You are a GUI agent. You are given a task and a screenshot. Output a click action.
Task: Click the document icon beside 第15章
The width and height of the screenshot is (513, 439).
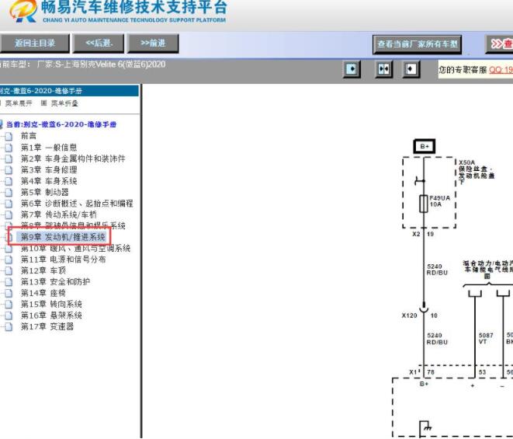tap(9, 305)
